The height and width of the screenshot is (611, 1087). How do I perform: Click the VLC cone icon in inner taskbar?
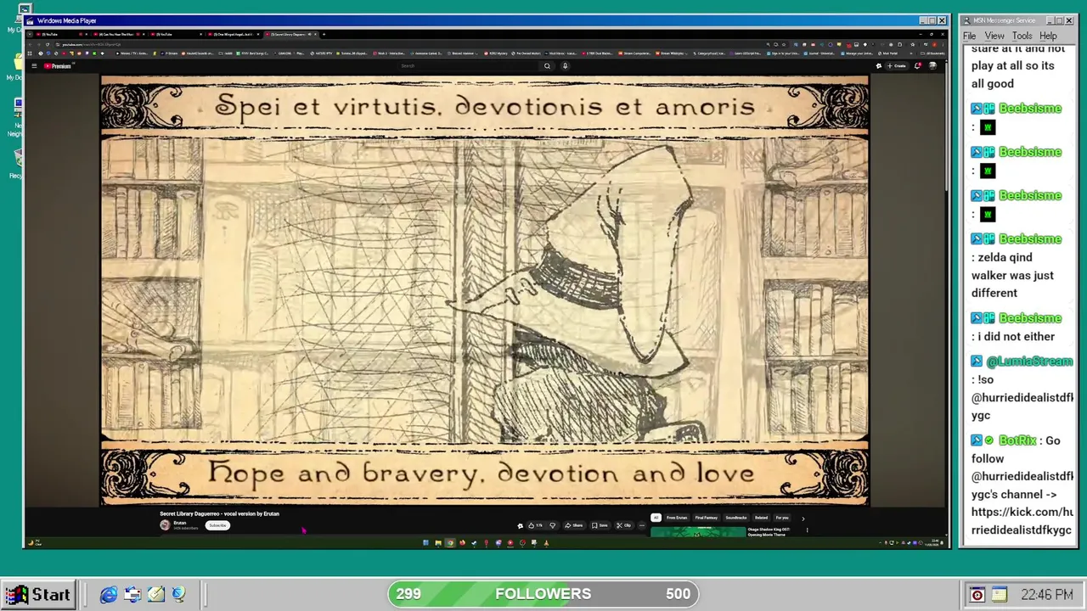click(x=546, y=543)
